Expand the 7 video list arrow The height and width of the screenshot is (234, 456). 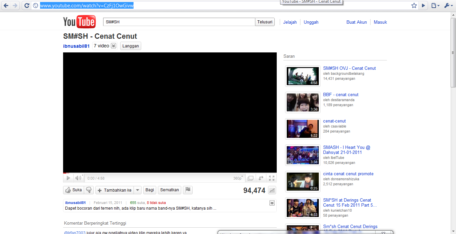coord(113,46)
